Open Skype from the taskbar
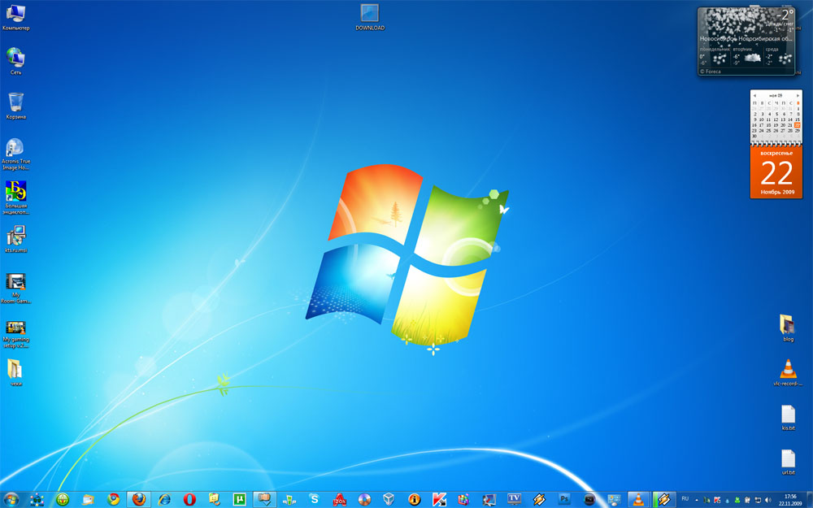The width and height of the screenshot is (813, 508). point(314,499)
